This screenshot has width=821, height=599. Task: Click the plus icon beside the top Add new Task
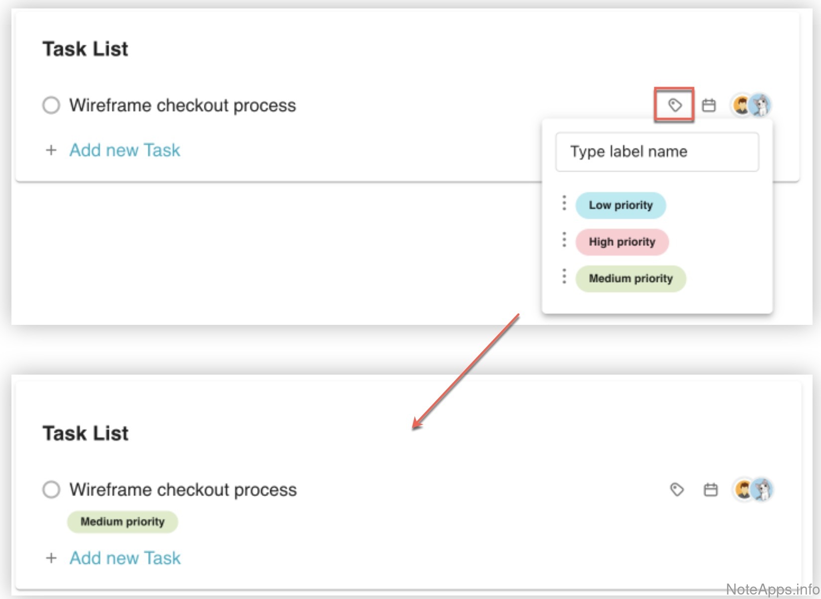(51, 150)
